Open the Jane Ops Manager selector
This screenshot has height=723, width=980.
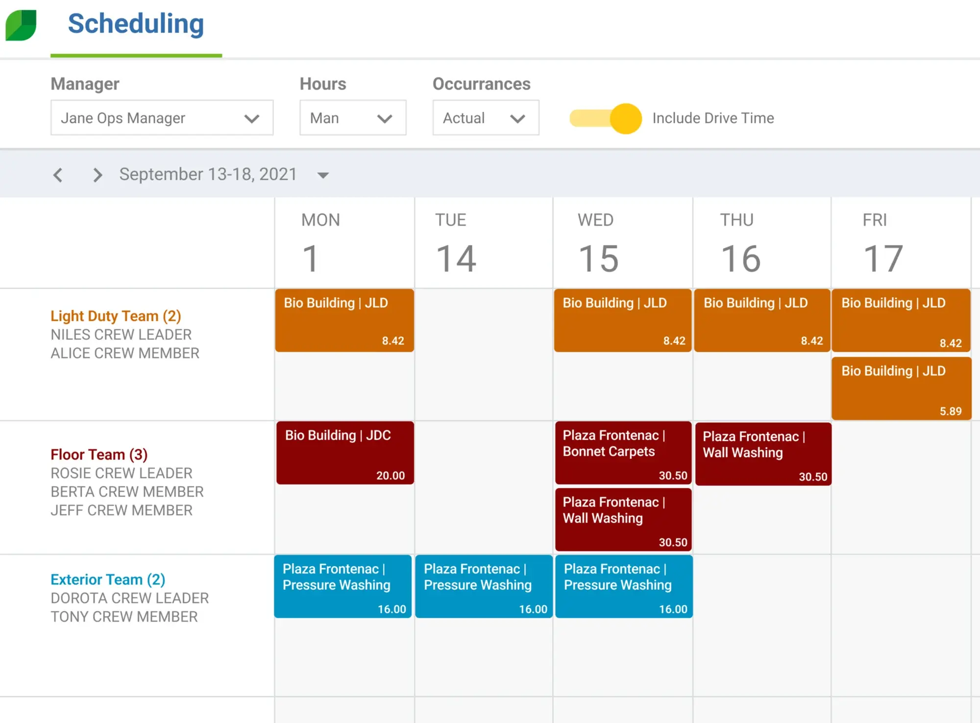pos(162,118)
